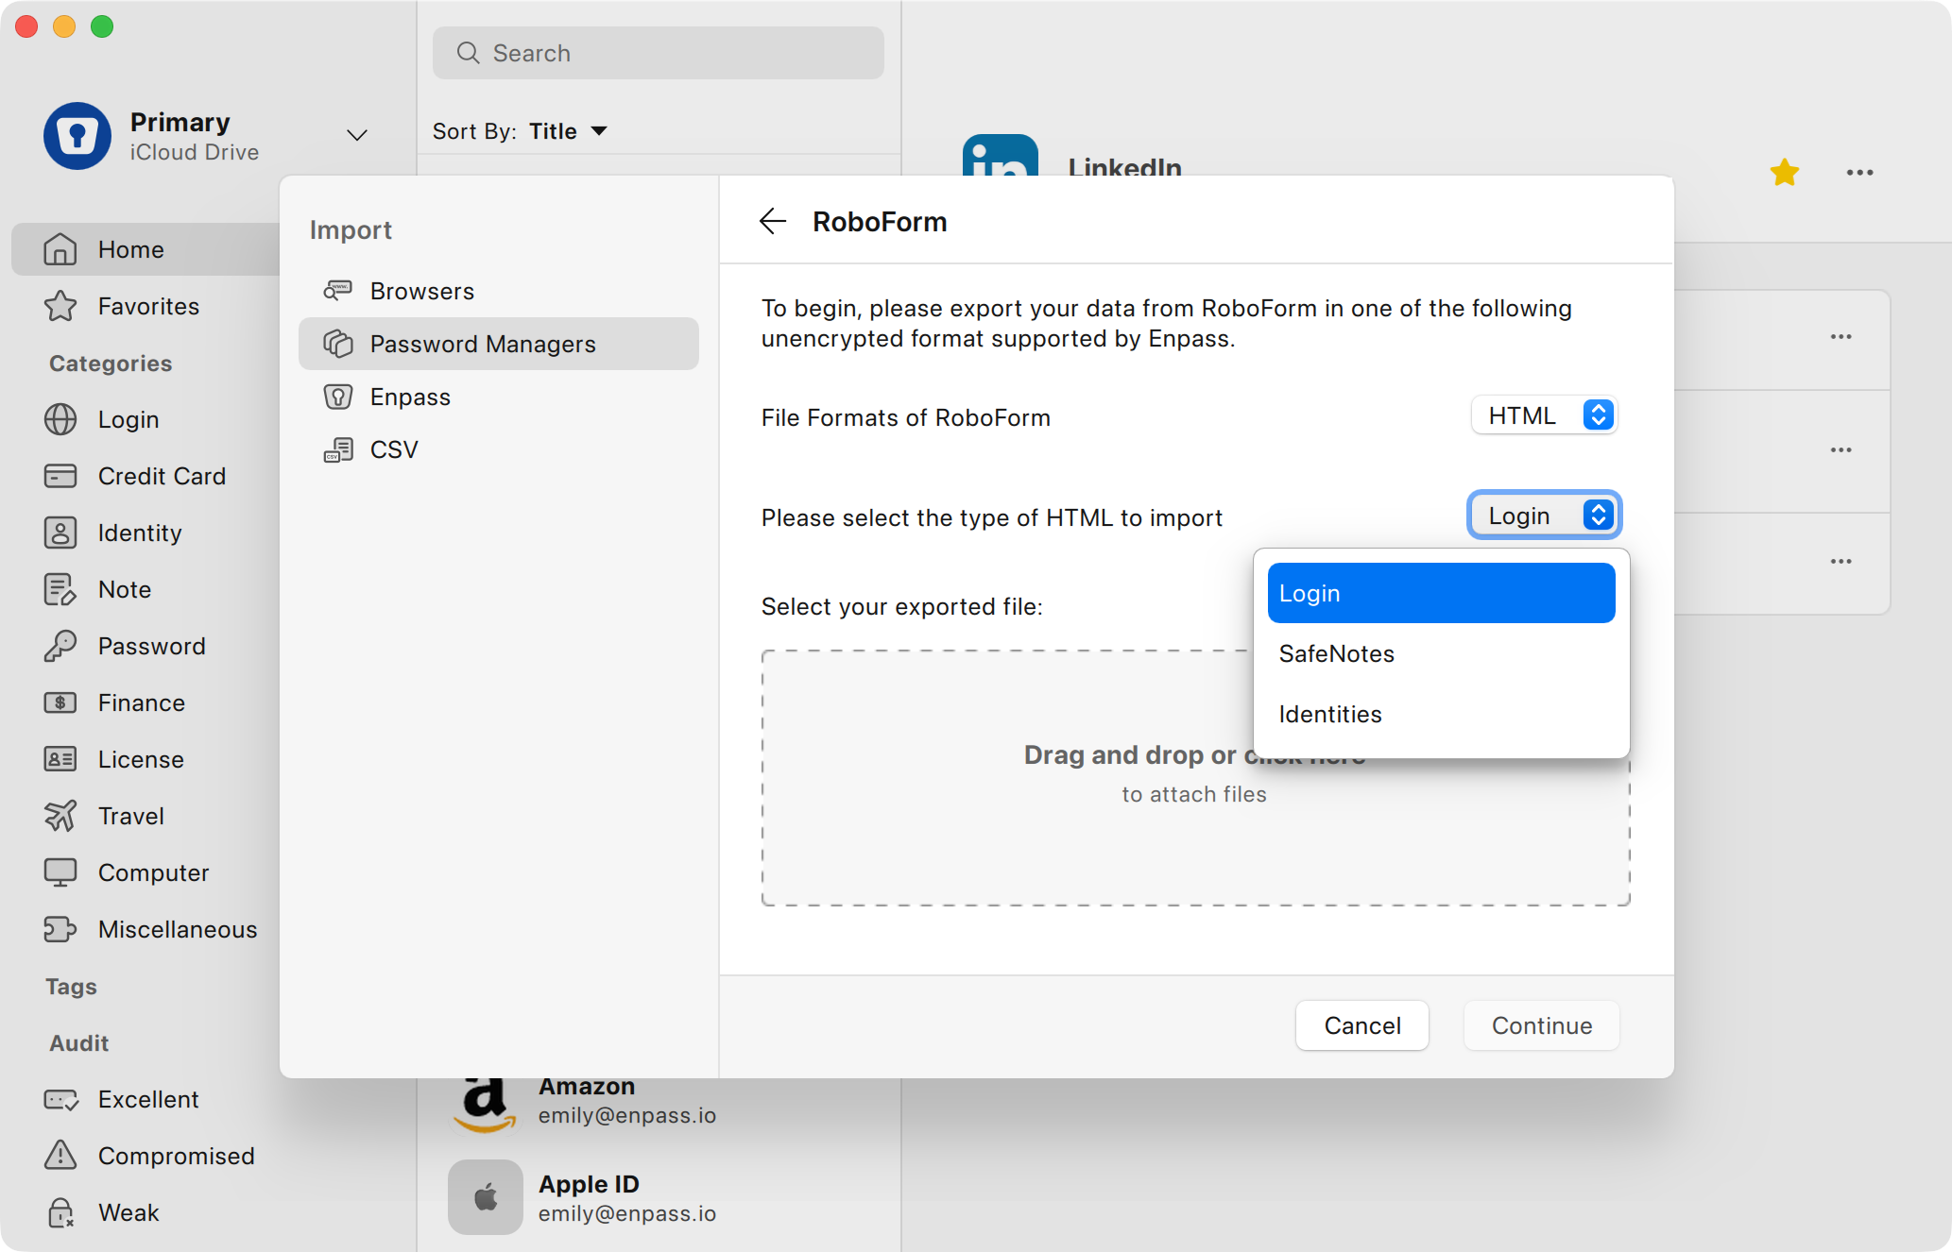
Task: Click the License card icon
Action: 60,759
